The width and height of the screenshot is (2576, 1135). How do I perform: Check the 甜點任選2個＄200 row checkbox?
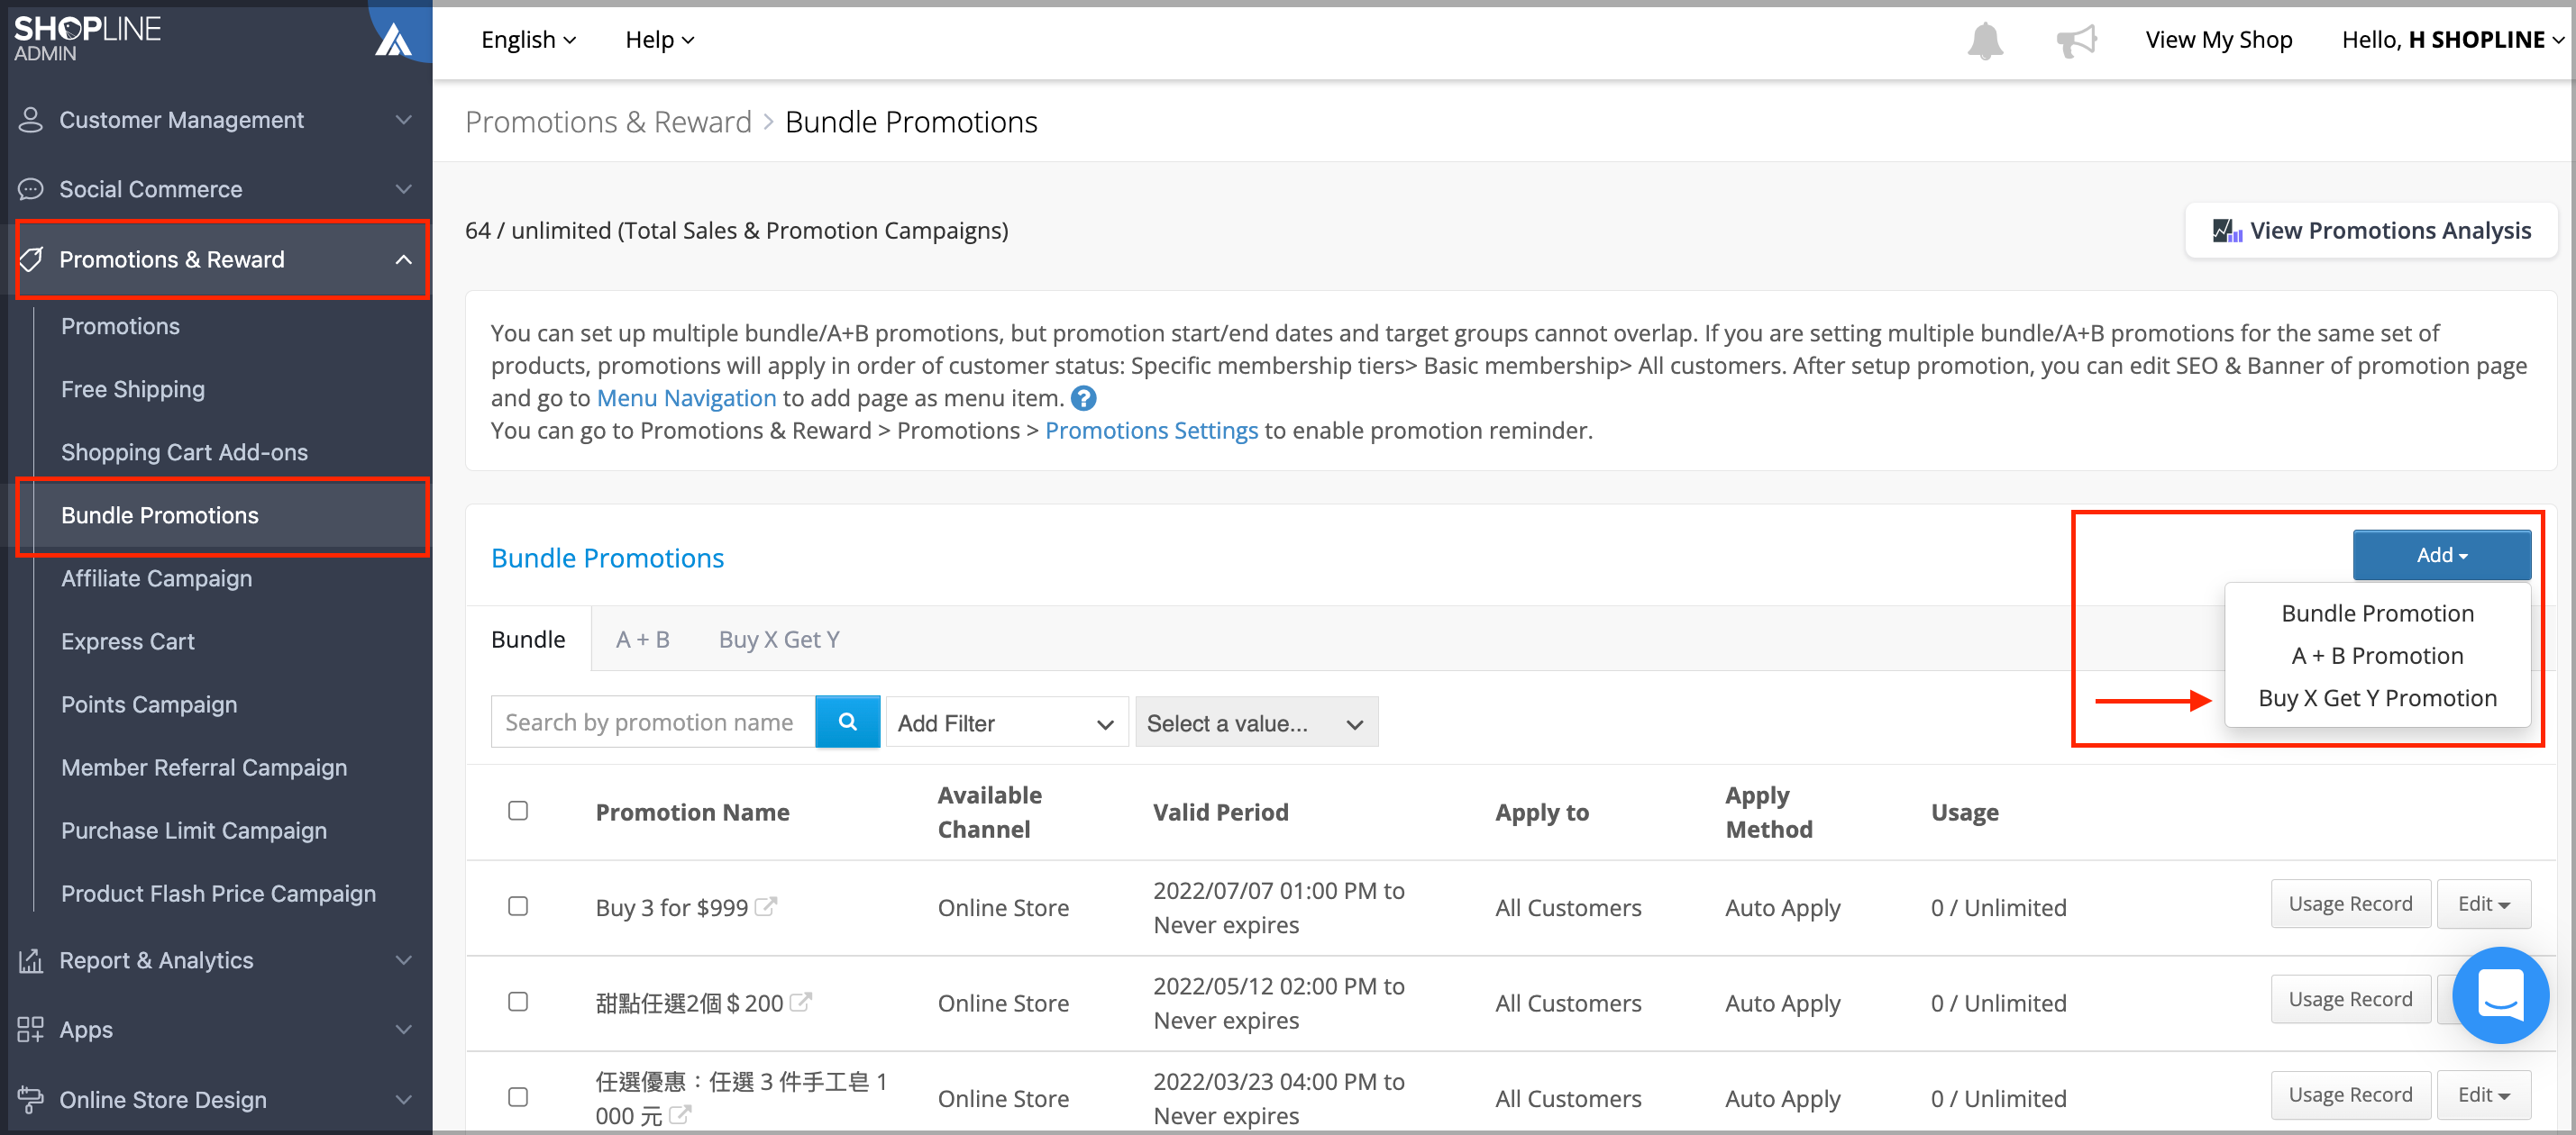[518, 1001]
